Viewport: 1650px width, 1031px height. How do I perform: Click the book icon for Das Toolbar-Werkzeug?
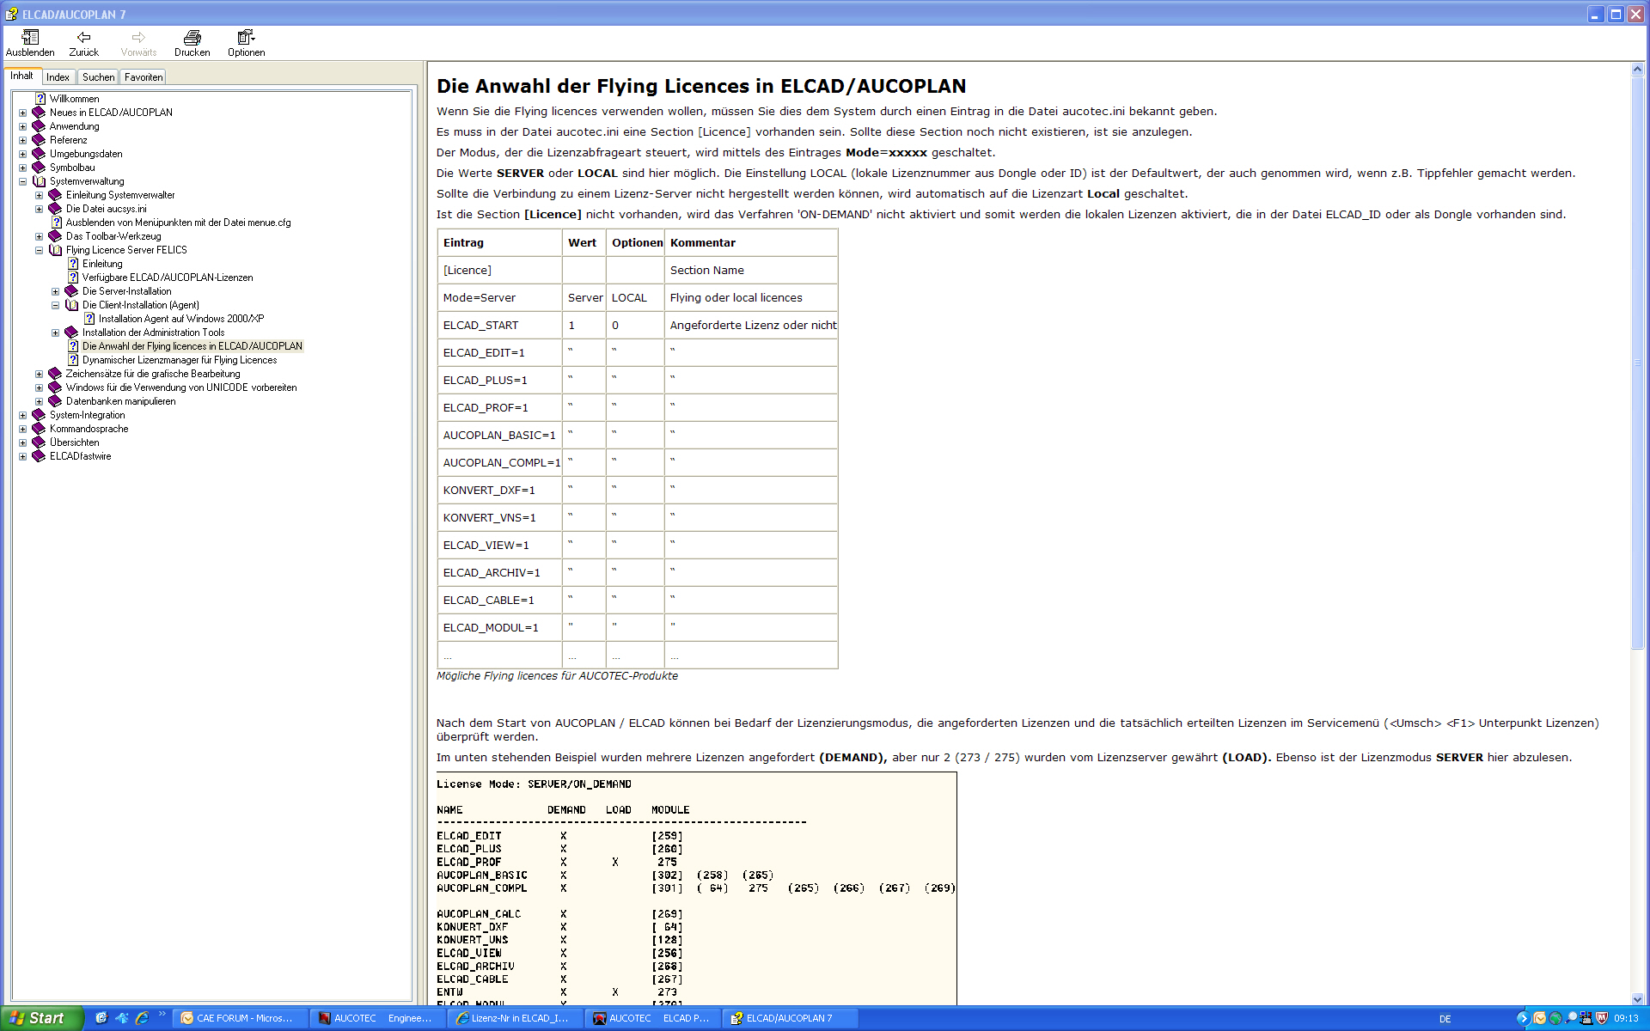pos(55,236)
